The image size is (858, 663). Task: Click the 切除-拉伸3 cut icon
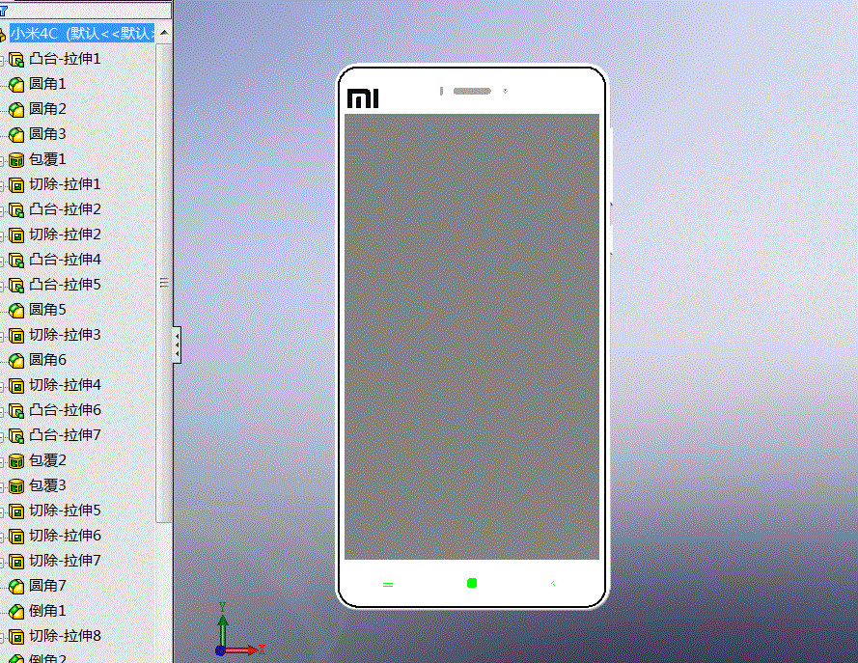coord(16,335)
